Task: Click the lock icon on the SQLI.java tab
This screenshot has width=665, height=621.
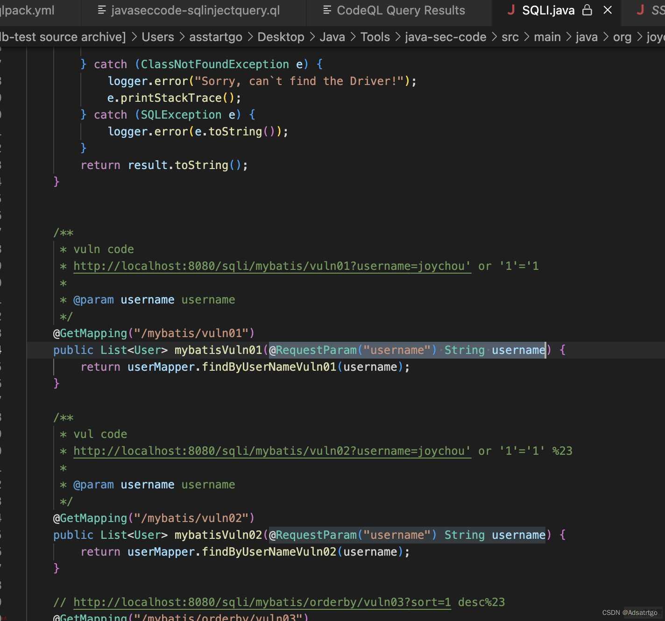Action: pyautogui.click(x=587, y=10)
